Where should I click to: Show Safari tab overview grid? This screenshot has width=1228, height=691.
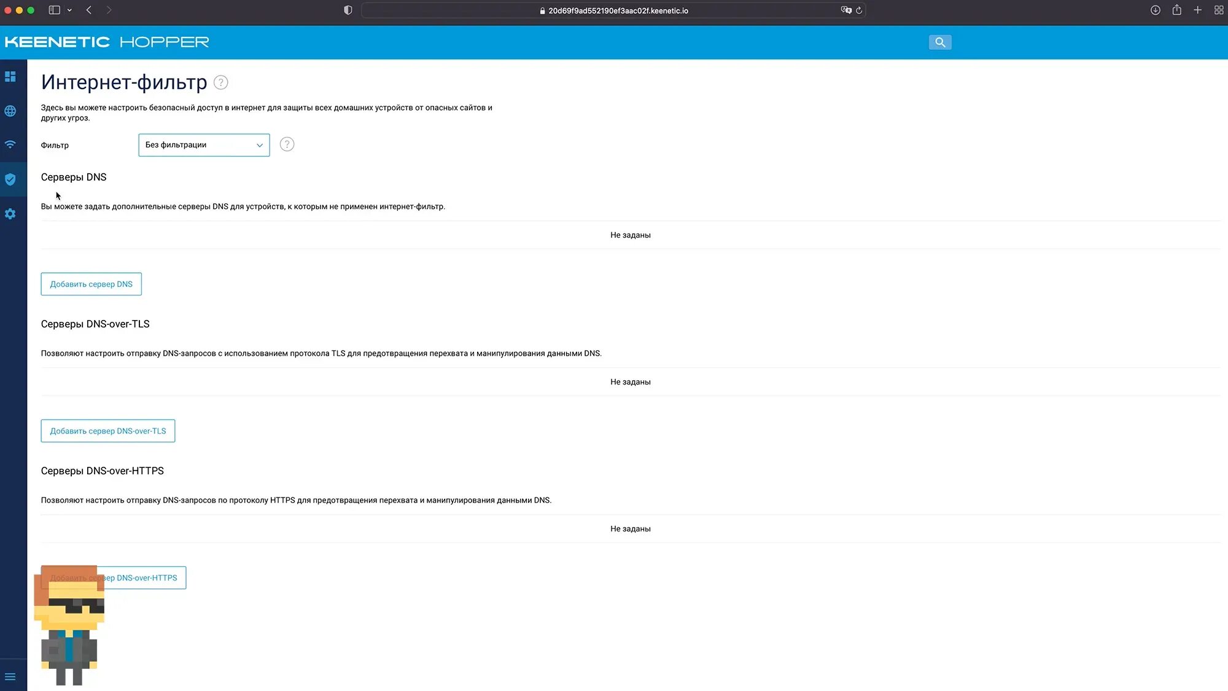(1219, 10)
